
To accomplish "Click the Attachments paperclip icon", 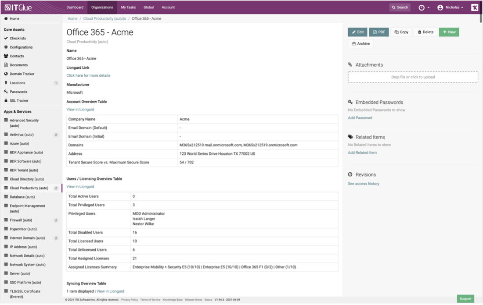I will (350, 64).
